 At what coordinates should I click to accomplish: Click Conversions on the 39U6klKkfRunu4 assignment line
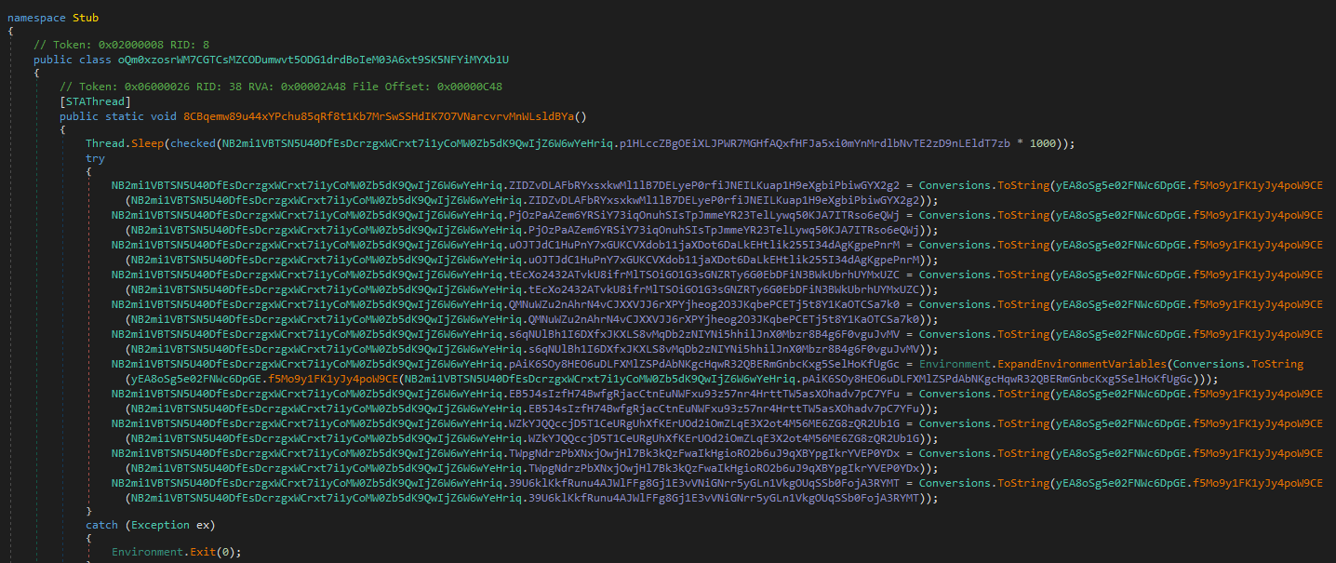coord(954,483)
